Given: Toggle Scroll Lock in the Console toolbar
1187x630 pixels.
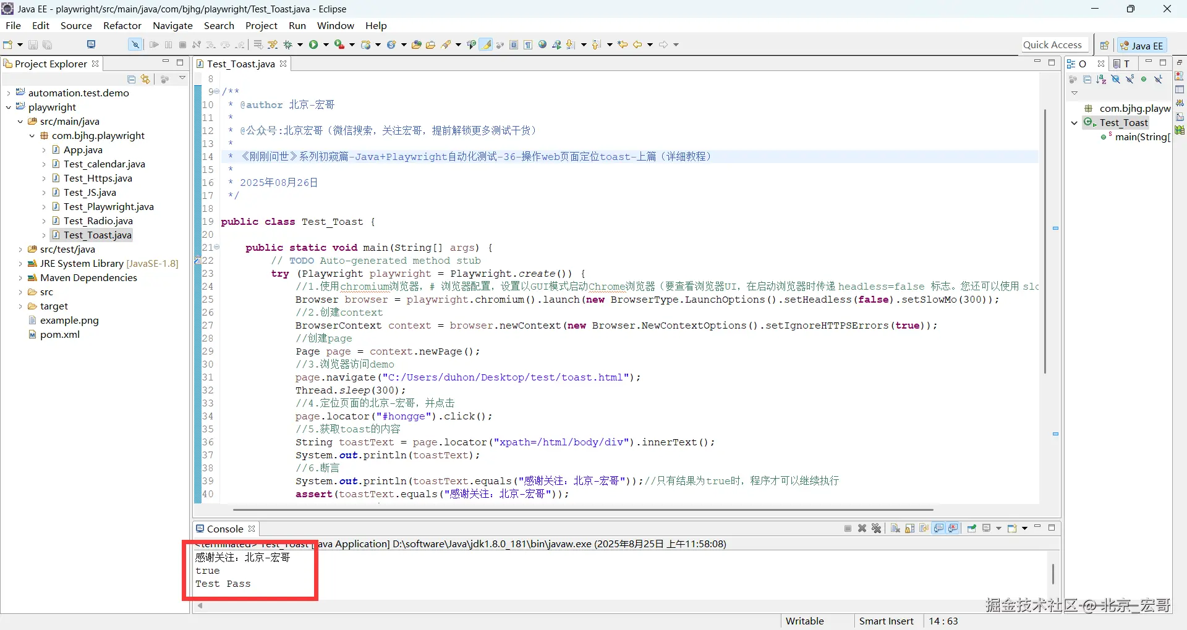Looking at the screenshot, I should (x=910, y=529).
